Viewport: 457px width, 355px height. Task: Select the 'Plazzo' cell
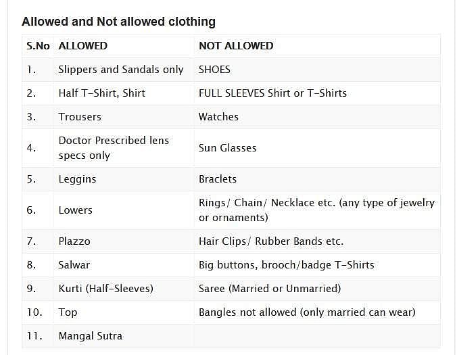click(x=74, y=241)
